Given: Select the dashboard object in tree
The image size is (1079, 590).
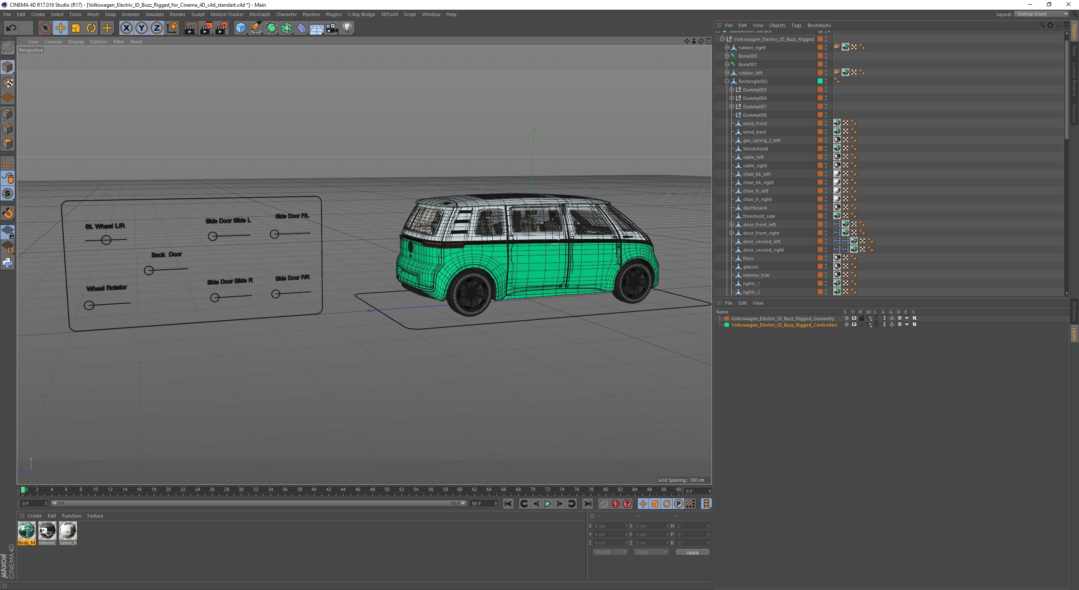Looking at the screenshot, I should pyautogui.click(x=754, y=208).
